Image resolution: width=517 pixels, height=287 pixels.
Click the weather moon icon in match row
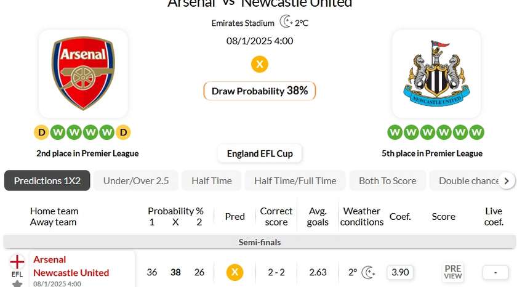tap(369, 272)
